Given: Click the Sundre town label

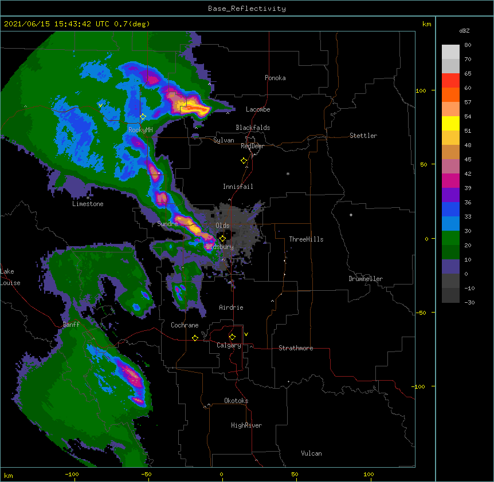Looking at the screenshot, I should 167,224.
